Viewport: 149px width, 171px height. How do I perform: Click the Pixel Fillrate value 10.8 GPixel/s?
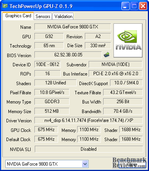[52, 92]
